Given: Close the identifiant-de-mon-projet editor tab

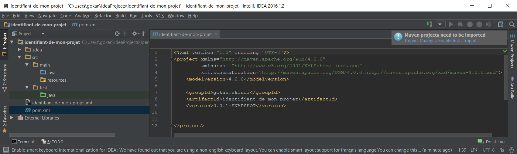Looking at the screenshot, I should [216, 34].
